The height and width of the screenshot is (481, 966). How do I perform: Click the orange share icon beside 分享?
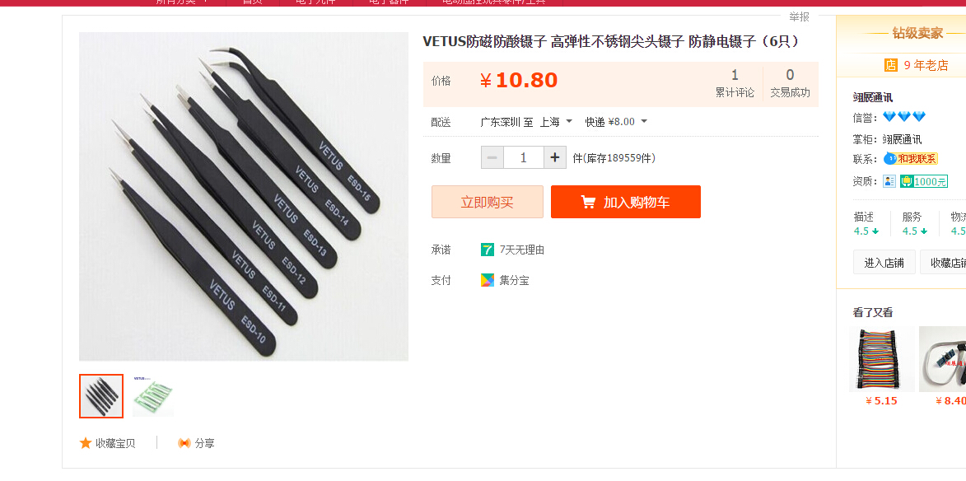(x=184, y=443)
